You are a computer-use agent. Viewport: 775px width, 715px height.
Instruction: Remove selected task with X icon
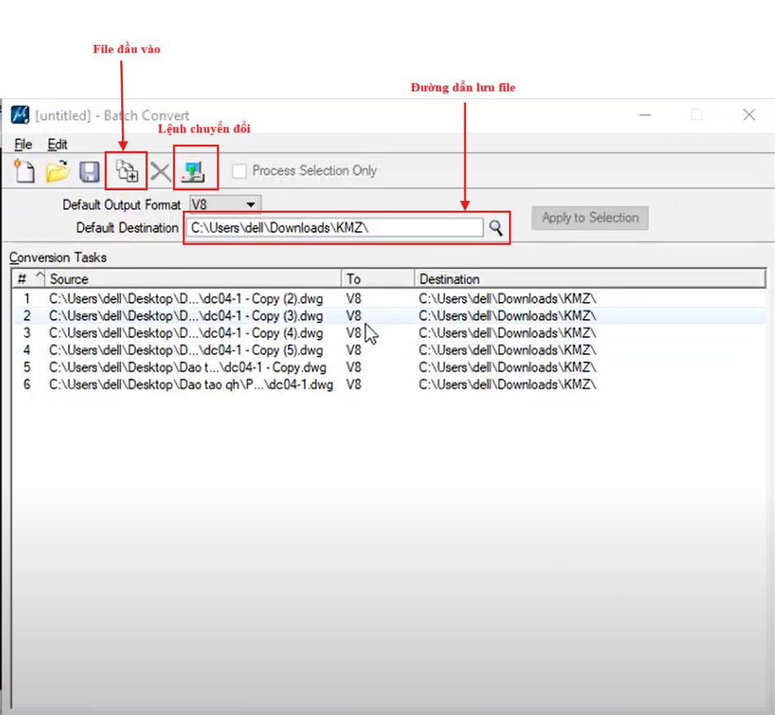coord(160,172)
